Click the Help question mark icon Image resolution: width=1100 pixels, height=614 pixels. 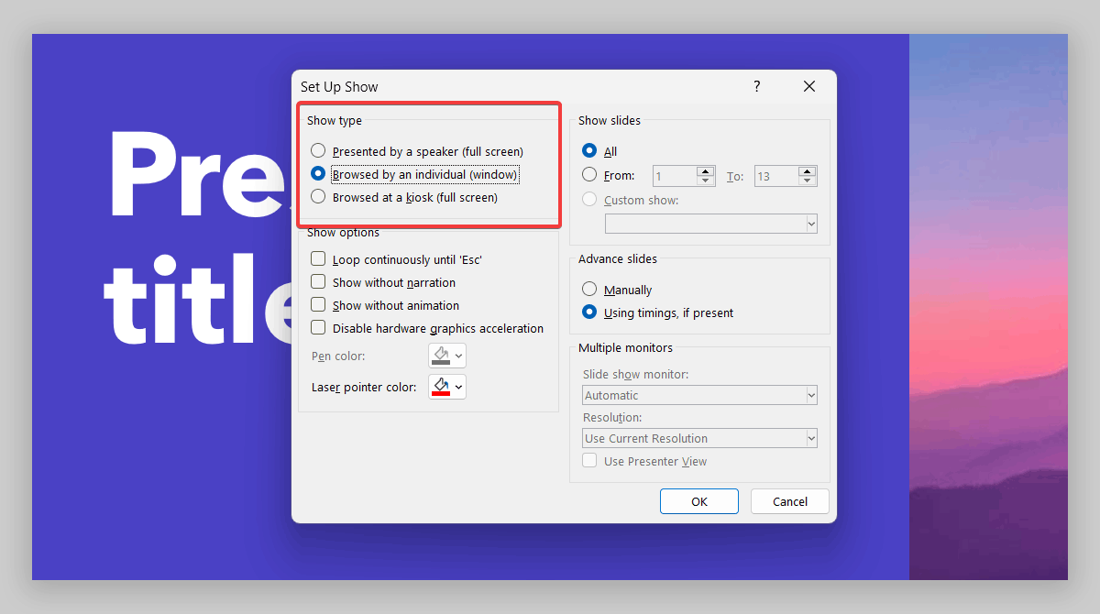tap(756, 85)
